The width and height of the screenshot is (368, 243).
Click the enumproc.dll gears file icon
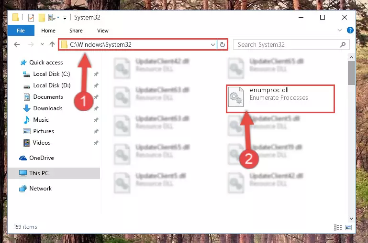(236, 97)
